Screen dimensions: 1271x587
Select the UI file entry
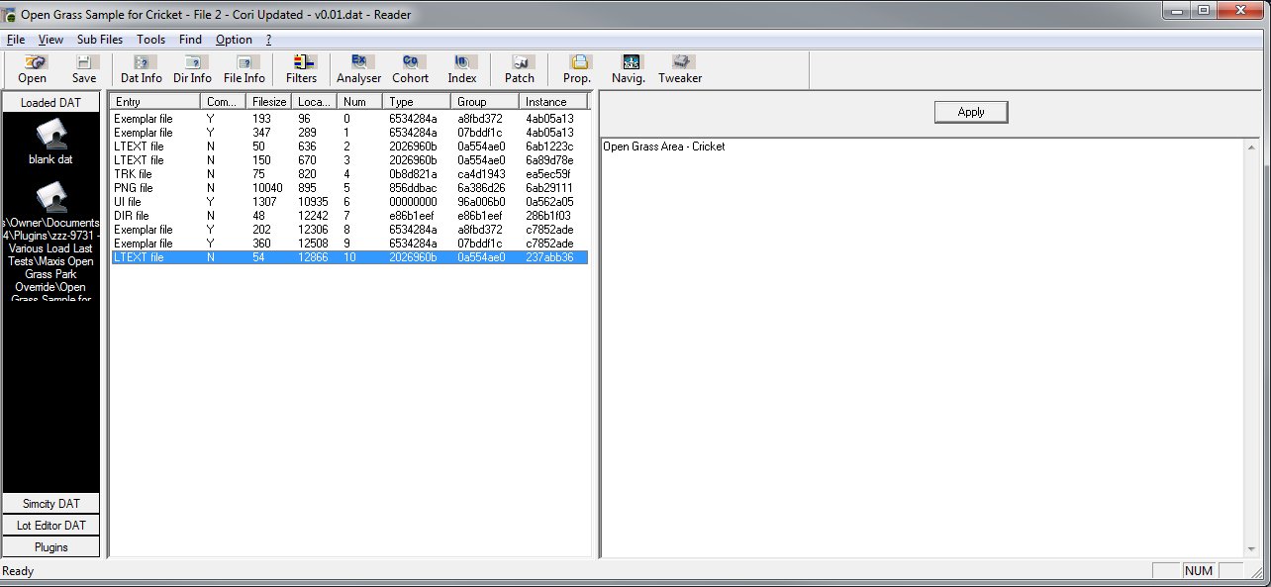[349, 202]
